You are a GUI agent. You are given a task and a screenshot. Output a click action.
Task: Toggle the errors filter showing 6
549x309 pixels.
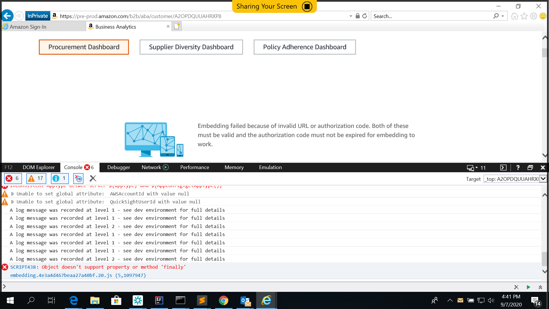coord(13,179)
